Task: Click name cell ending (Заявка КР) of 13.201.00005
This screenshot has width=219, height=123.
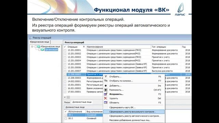Action: coord(118,64)
